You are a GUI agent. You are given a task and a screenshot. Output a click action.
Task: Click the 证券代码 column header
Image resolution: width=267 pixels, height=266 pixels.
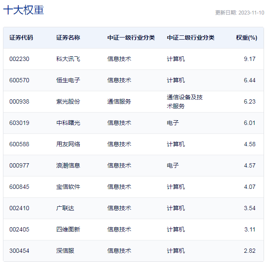21,38
